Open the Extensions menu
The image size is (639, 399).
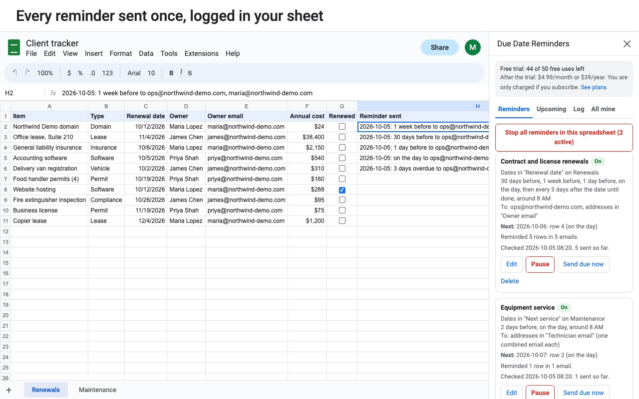tap(201, 53)
